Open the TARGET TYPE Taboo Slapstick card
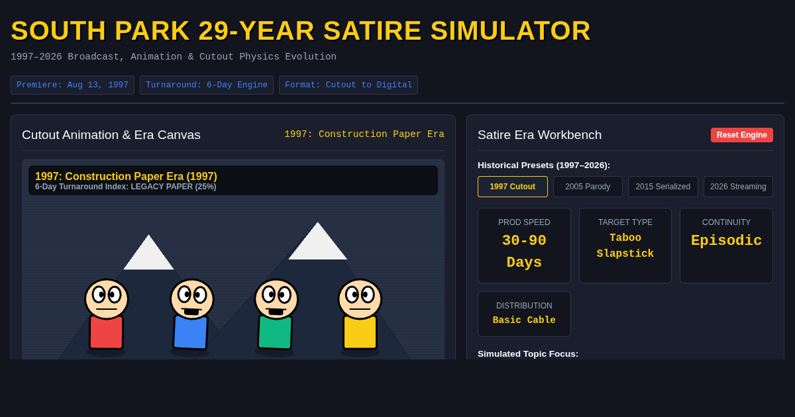 pos(625,246)
